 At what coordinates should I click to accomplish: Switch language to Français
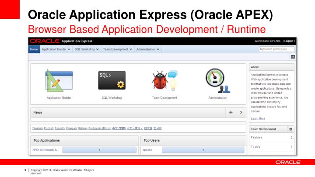pos(71,128)
